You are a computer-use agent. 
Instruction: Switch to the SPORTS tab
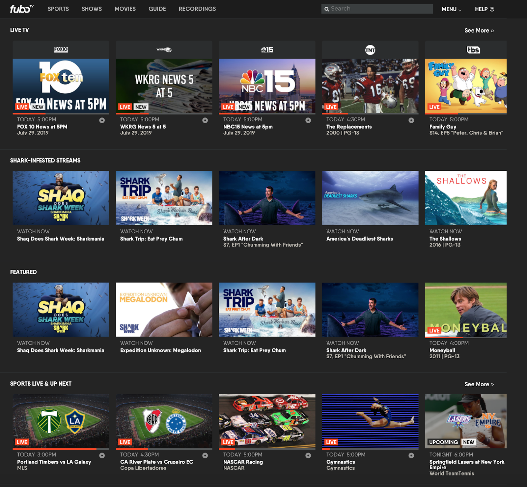(x=58, y=9)
